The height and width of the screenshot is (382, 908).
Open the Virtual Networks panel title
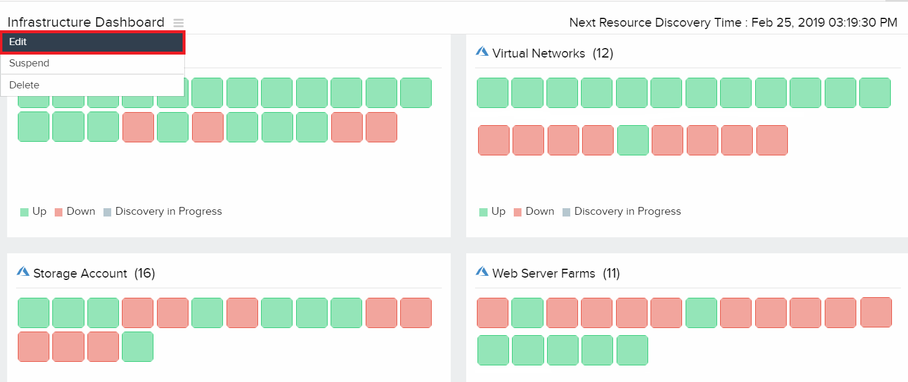pos(539,53)
